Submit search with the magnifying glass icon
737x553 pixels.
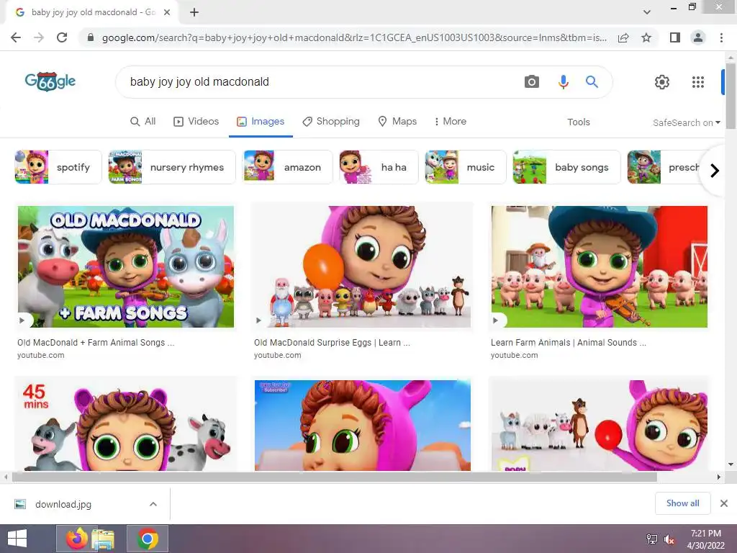592,82
